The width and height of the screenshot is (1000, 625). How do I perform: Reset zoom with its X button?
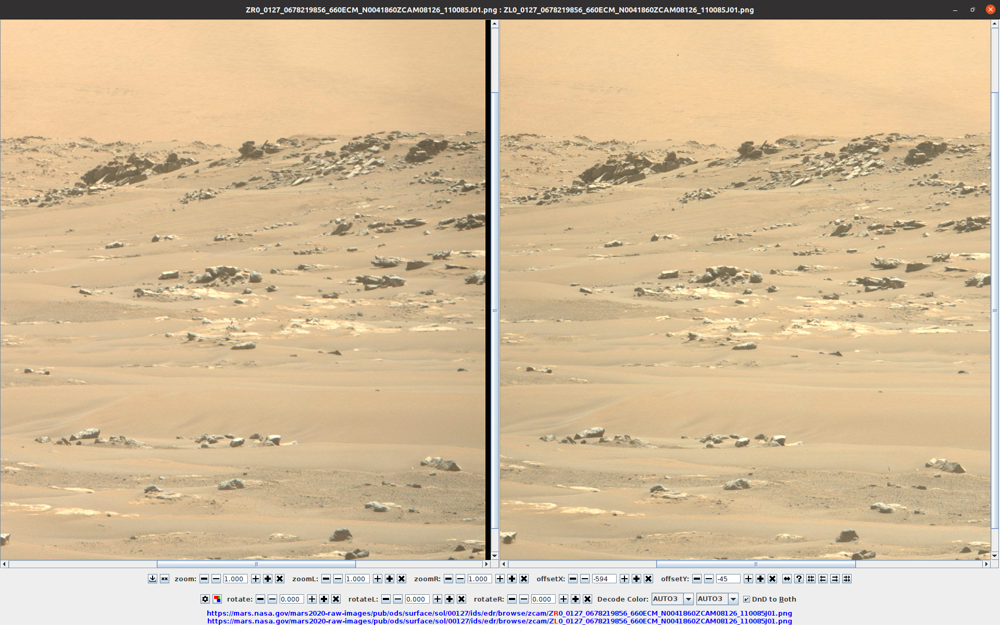pos(280,579)
